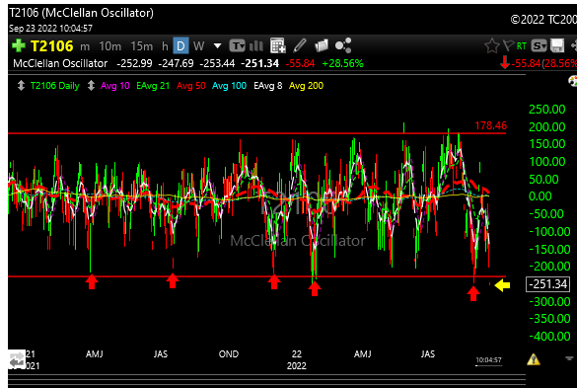Screen dimensions: 577x388
Task: Click the share nodes icon
Action: pyautogui.click(x=343, y=45)
